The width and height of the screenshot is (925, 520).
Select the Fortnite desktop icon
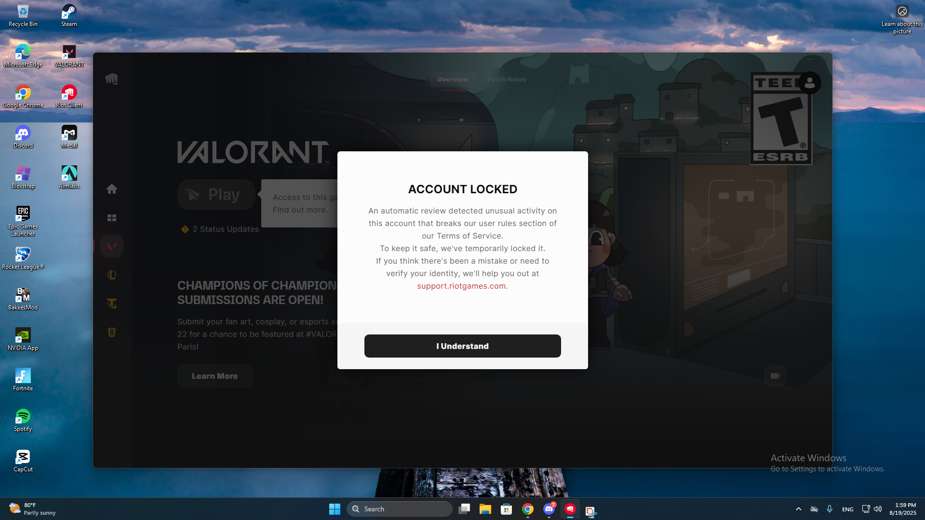(23, 380)
